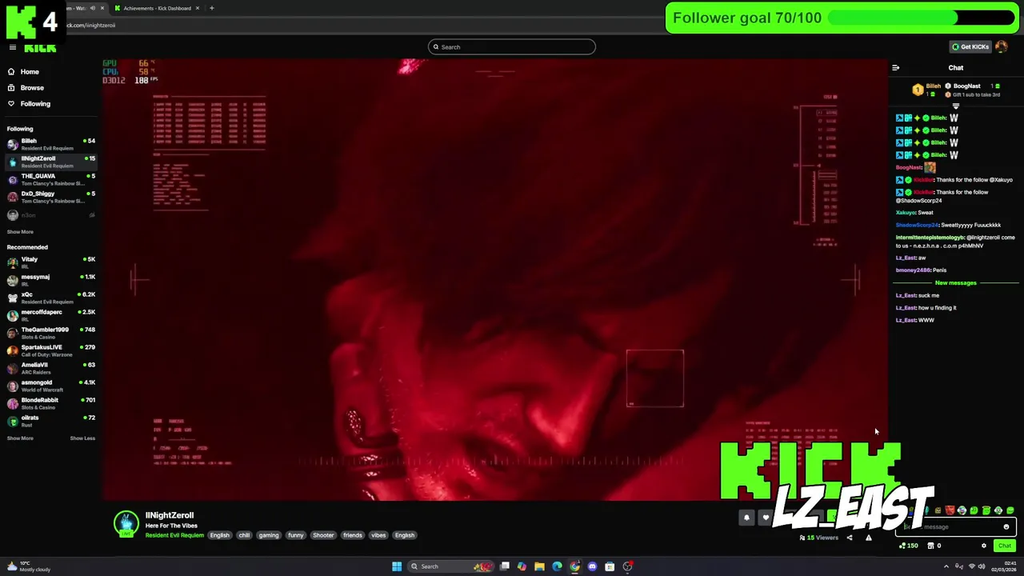The image size is (1024, 576).
Task: Open recommended channel messymaj
Action: click(x=50, y=280)
